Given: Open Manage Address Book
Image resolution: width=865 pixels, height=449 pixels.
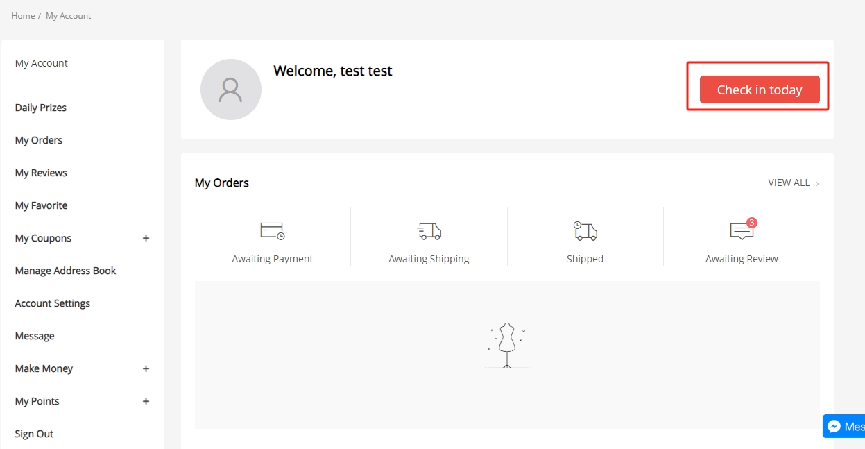Looking at the screenshot, I should click(66, 271).
